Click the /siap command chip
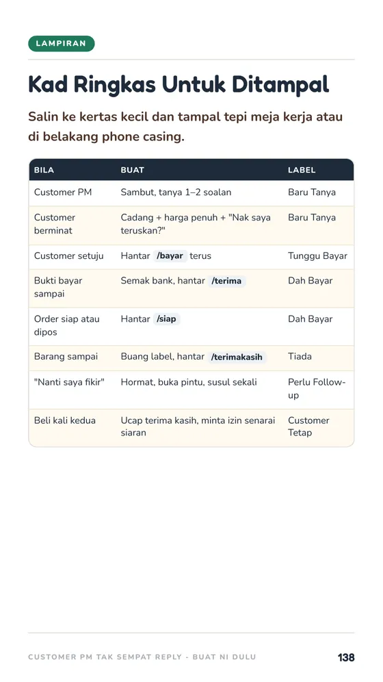 point(166,319)
